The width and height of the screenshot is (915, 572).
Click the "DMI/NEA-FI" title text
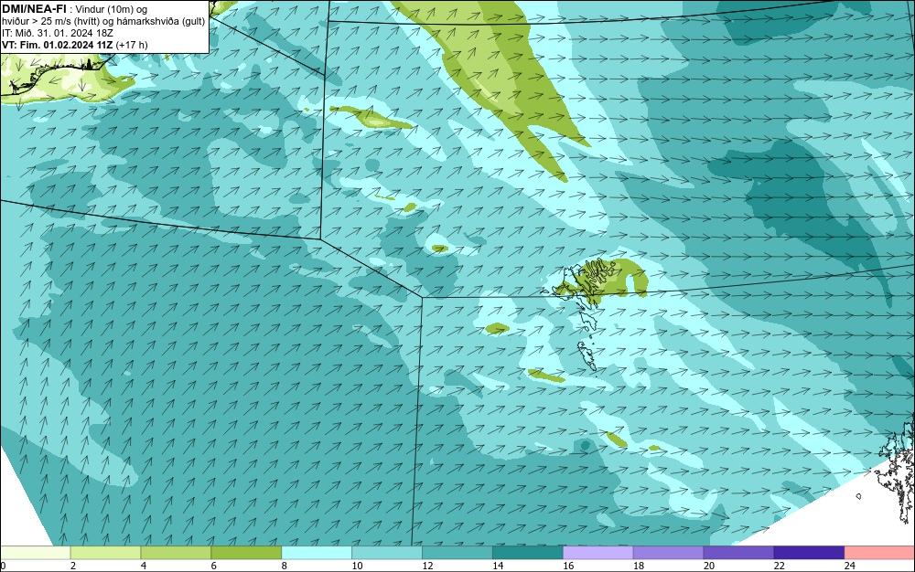coord(34,7)
